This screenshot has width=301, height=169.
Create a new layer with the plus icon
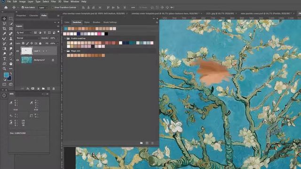pos(48,89)
